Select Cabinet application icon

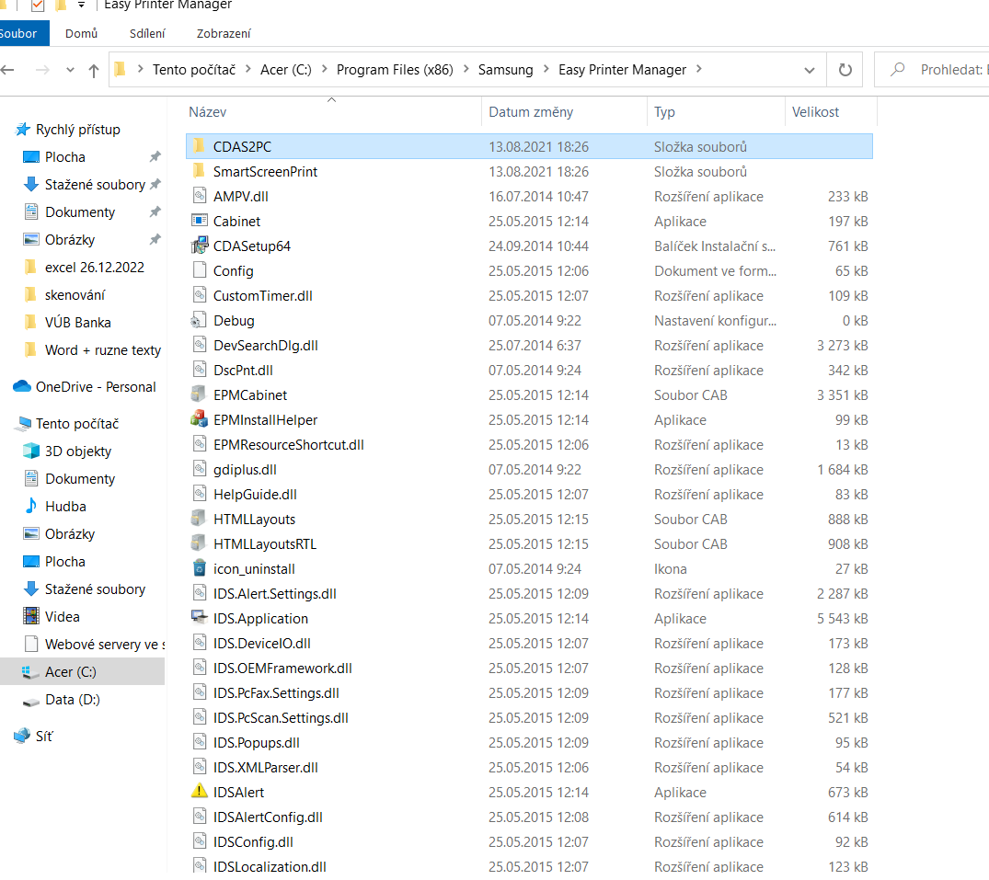click(200, 221)
